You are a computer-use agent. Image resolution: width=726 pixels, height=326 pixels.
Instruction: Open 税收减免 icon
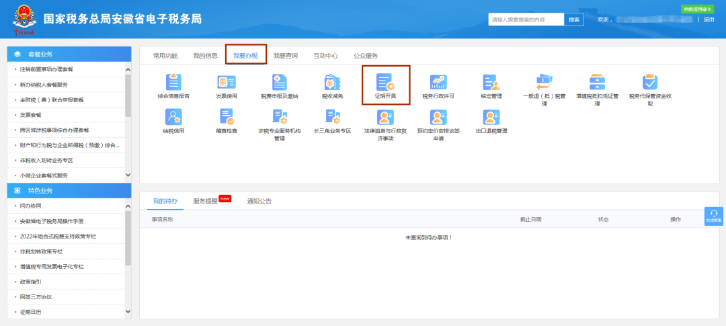[333, 83]
